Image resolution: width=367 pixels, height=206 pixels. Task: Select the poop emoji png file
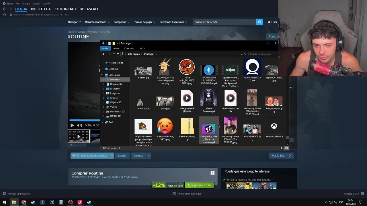click(x=143, y=132)
